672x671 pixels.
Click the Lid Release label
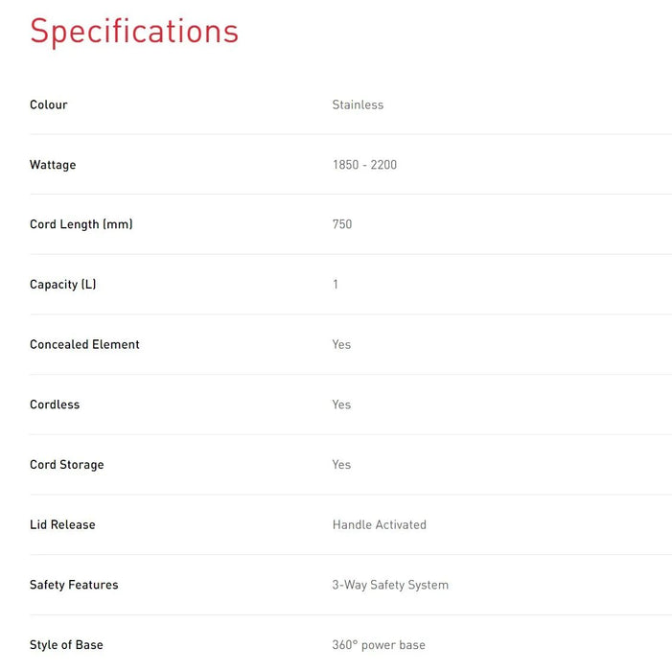coord(62,524)
